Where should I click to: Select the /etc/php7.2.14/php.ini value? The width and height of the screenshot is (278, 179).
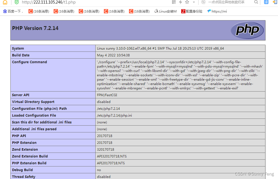click(114, 116)
